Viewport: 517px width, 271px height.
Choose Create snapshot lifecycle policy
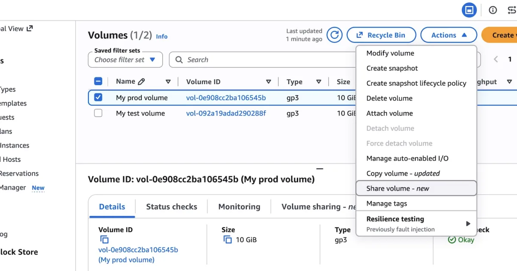tap(417, 83)
